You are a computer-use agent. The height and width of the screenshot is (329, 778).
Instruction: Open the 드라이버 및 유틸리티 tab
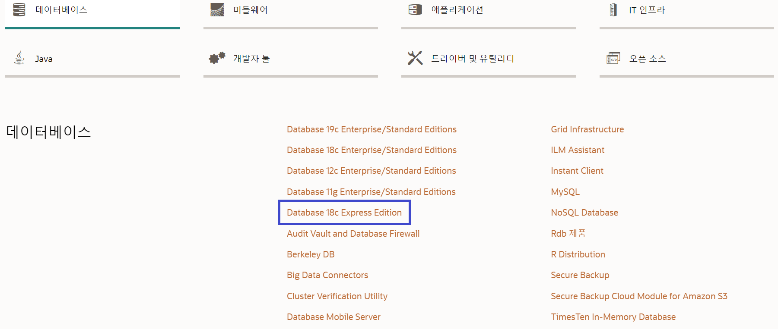489,59
